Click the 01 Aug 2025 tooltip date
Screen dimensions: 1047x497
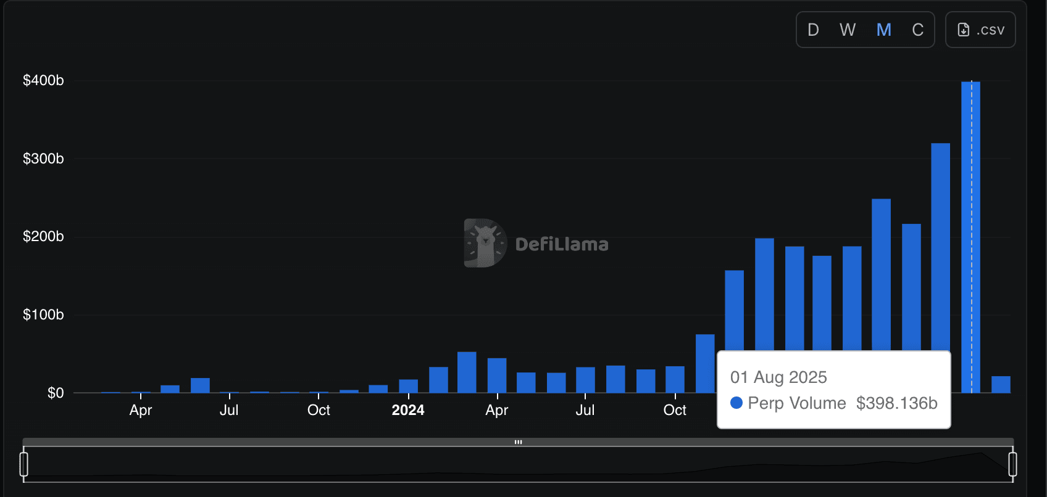(778, 377)
